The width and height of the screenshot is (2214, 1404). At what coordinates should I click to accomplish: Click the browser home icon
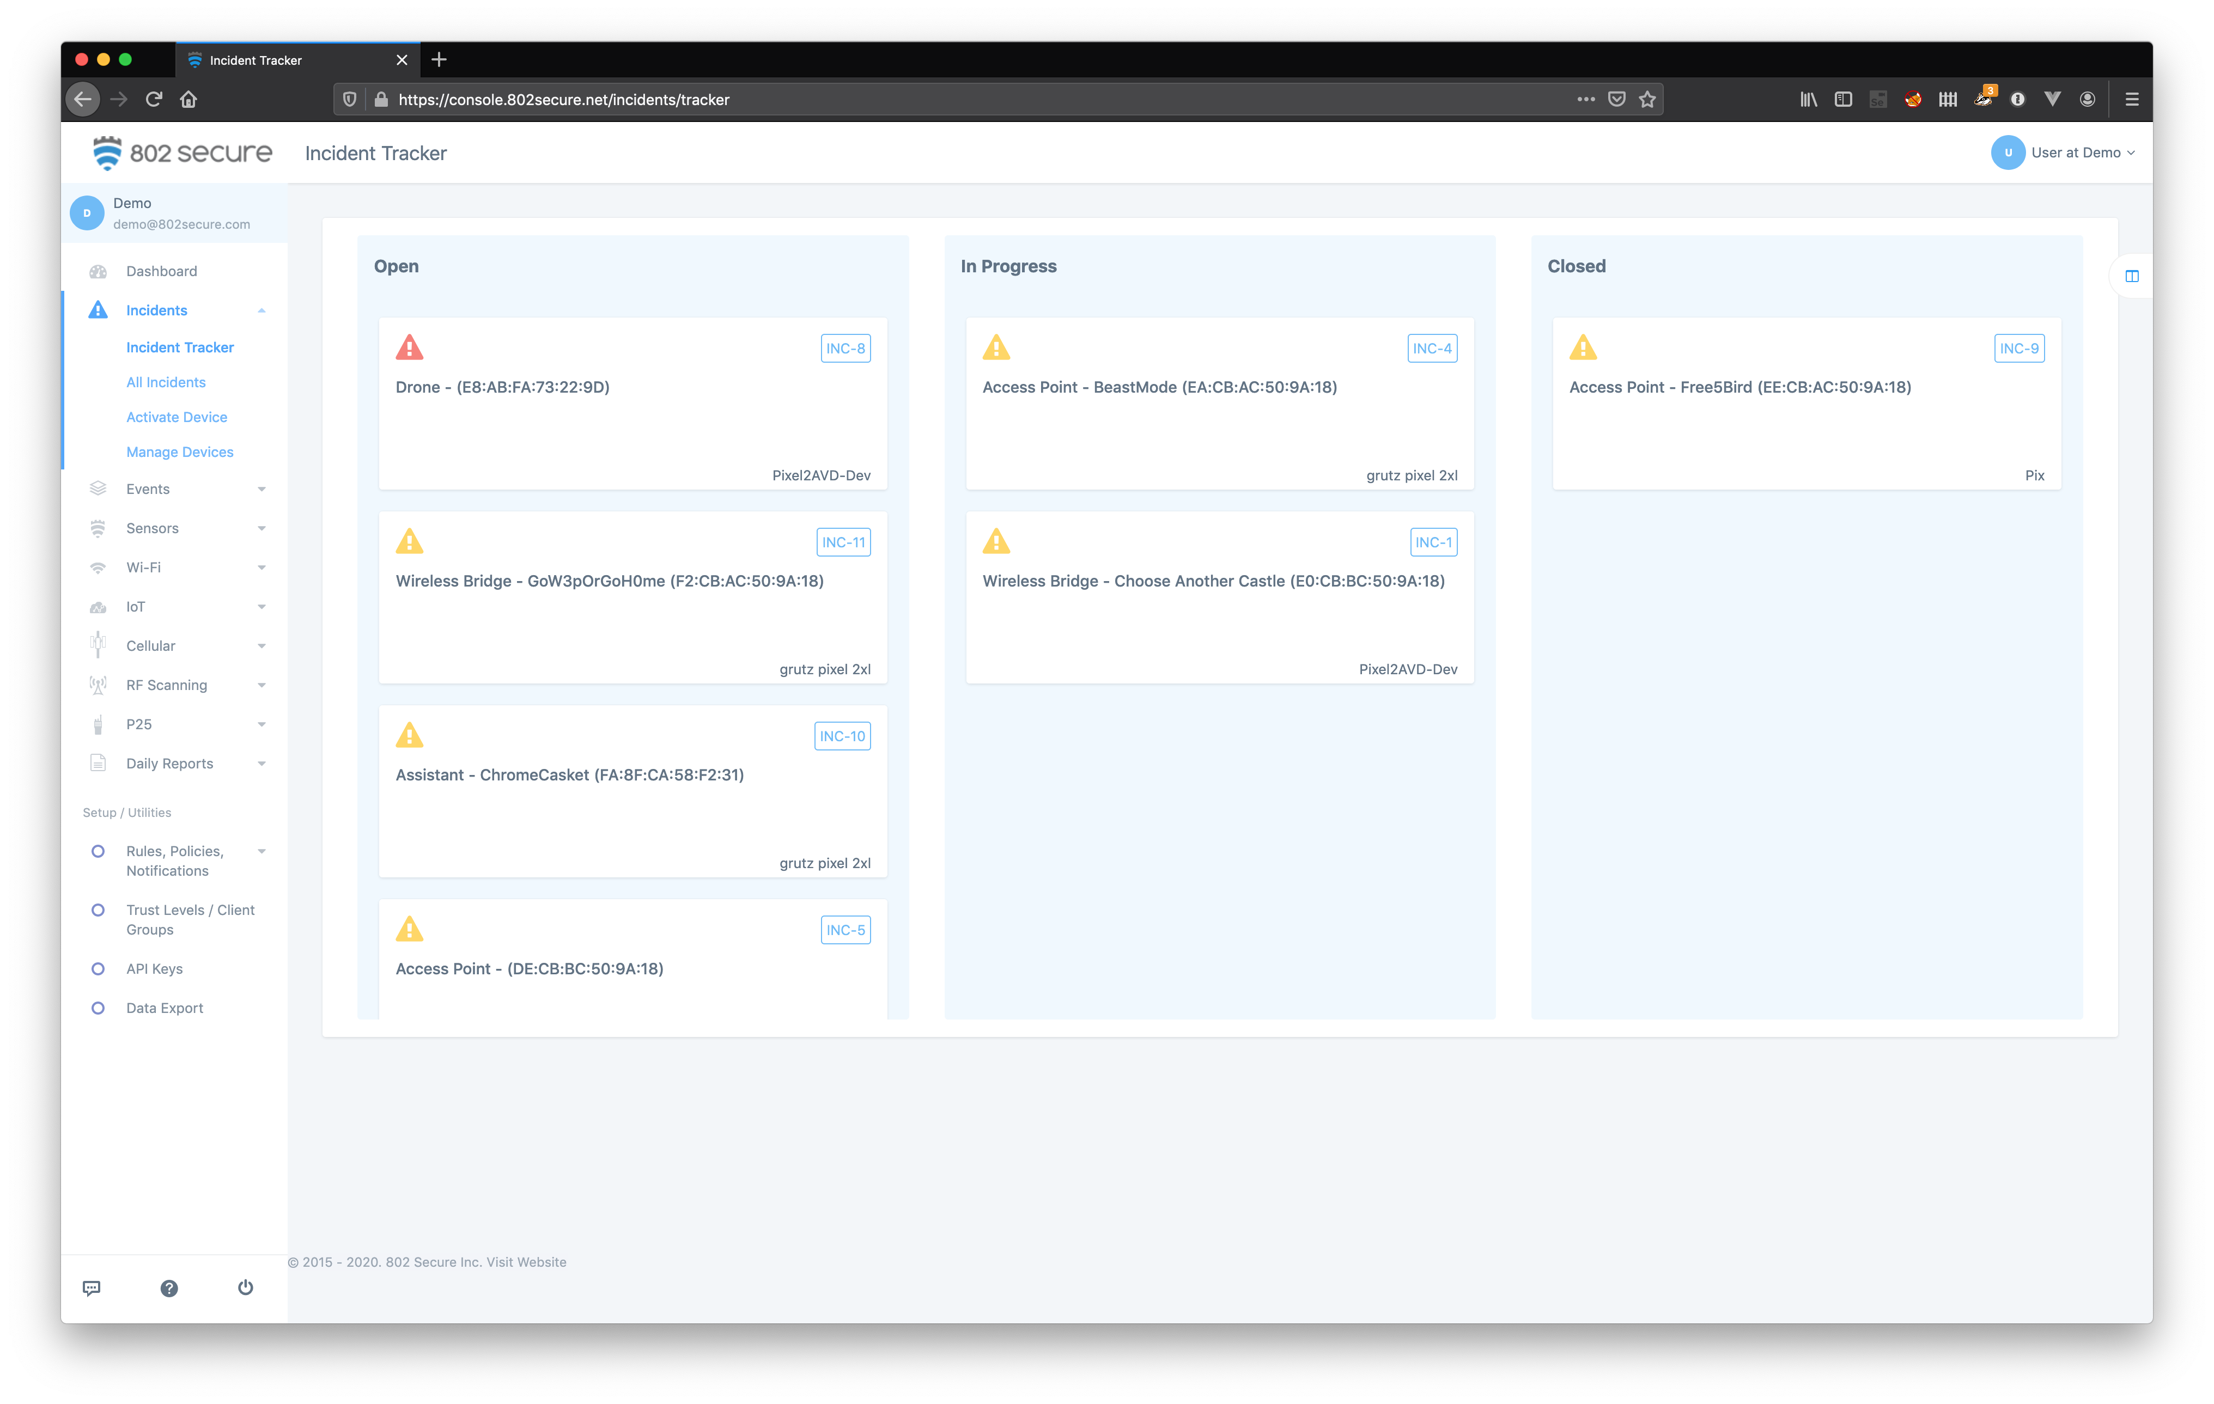(188, 99)
